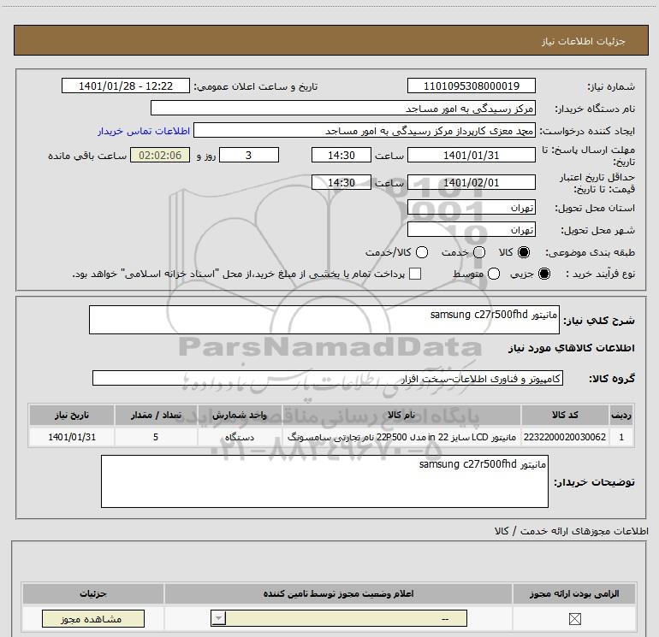Screen dimensions: 659x637
Task: Click the buyer name field مرکز رسیدگی به امور مساجد
Action: [x=343, y=108]
